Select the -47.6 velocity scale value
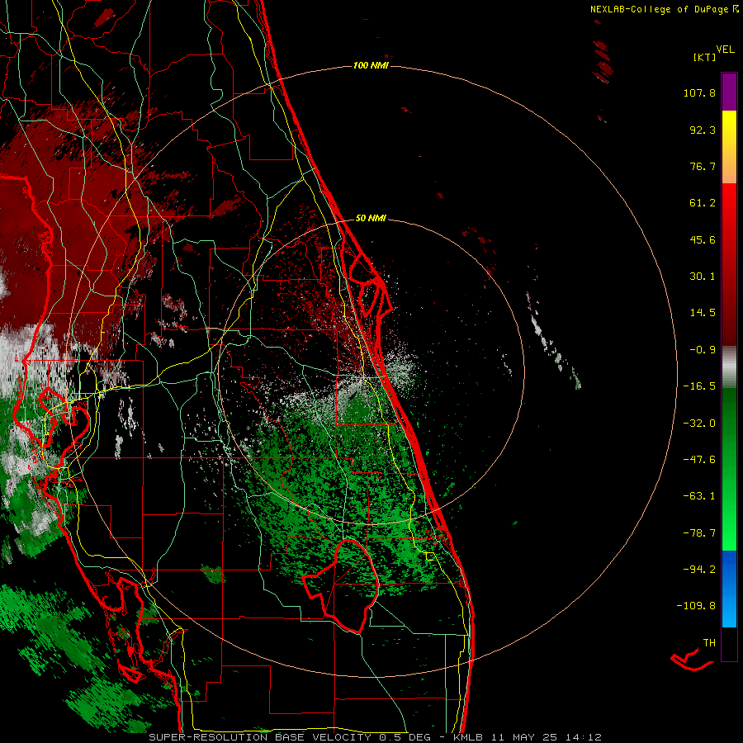 [x=699, y=460]
